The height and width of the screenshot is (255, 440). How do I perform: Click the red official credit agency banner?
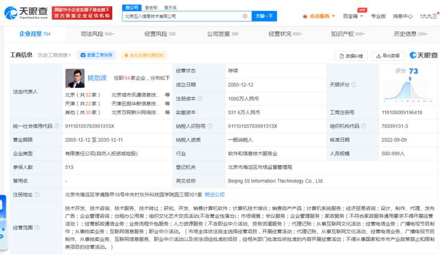82,13
